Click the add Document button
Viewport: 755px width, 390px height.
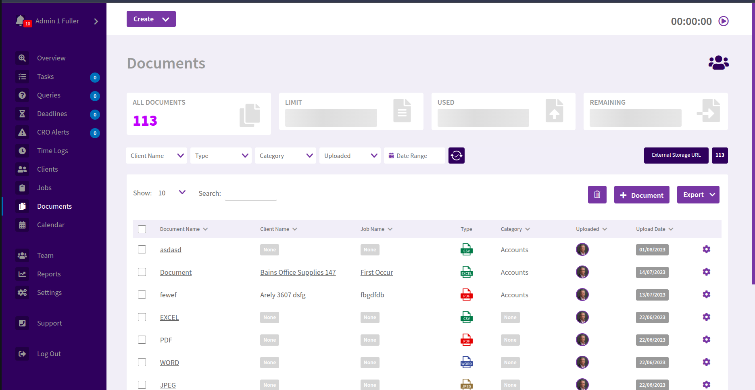tap(641, 195)
